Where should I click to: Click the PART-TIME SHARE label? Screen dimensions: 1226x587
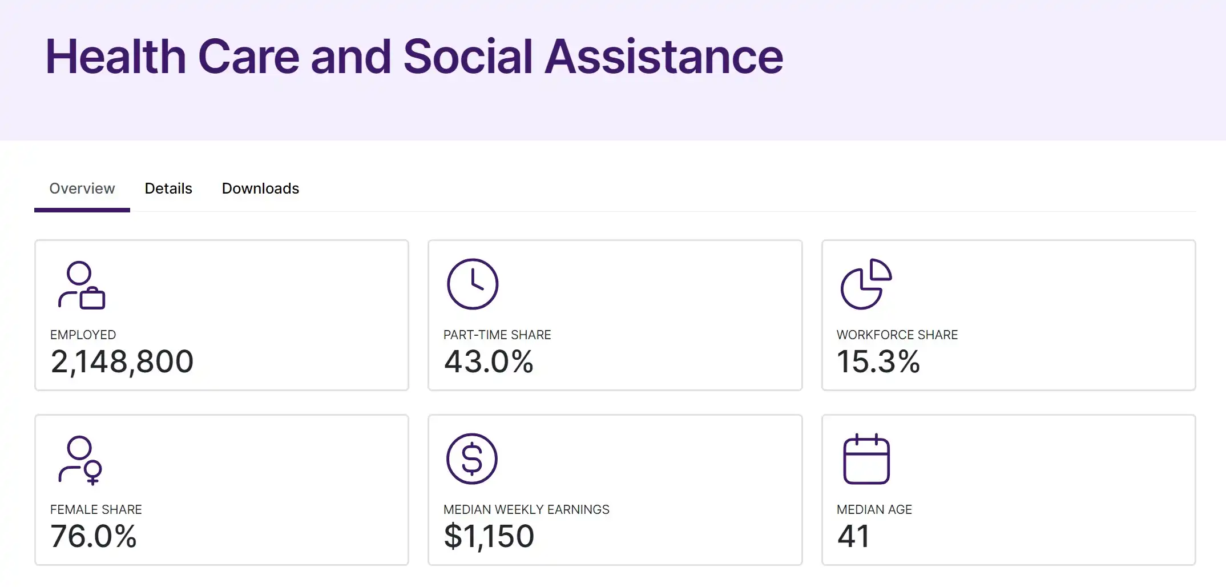click(497, 335)
